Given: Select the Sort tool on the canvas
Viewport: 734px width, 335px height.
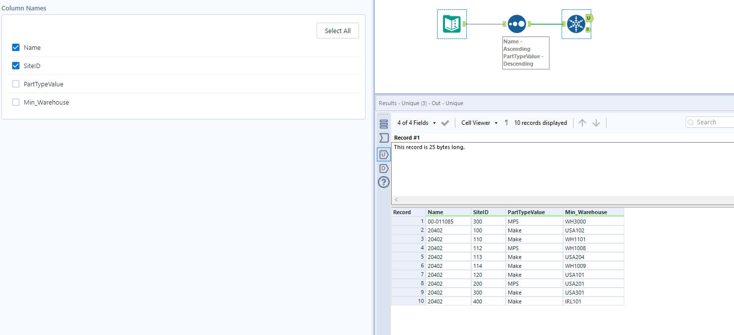Looking at the screenshot, I should (517, 24).
